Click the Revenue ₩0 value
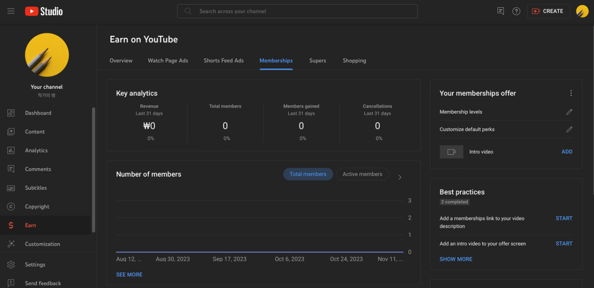Screen dimensions: 594x288 point(149,126)
